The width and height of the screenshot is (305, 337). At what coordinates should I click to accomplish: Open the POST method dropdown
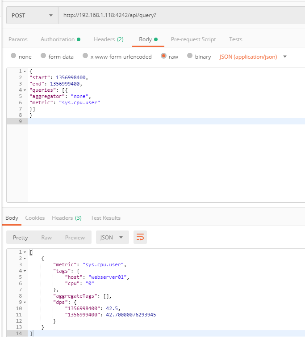tap(33, 15)
